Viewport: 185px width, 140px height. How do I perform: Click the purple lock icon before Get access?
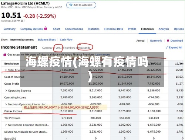[5, 55]
